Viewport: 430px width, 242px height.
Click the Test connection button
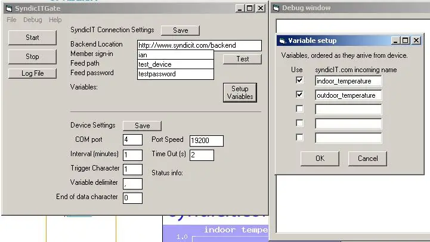point(242,59)
